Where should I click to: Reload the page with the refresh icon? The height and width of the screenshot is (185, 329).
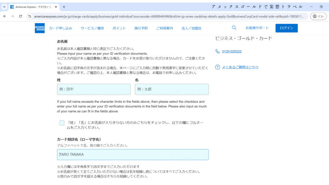(20, 16)
